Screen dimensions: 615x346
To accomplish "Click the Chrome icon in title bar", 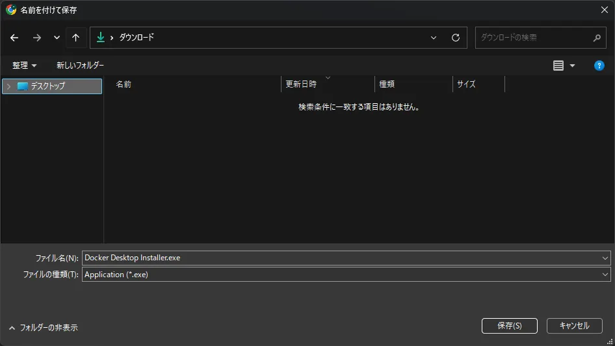I will tap(11, 10).
